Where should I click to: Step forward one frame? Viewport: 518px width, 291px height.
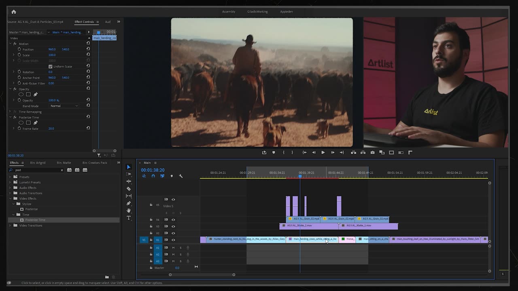(333, 152)
